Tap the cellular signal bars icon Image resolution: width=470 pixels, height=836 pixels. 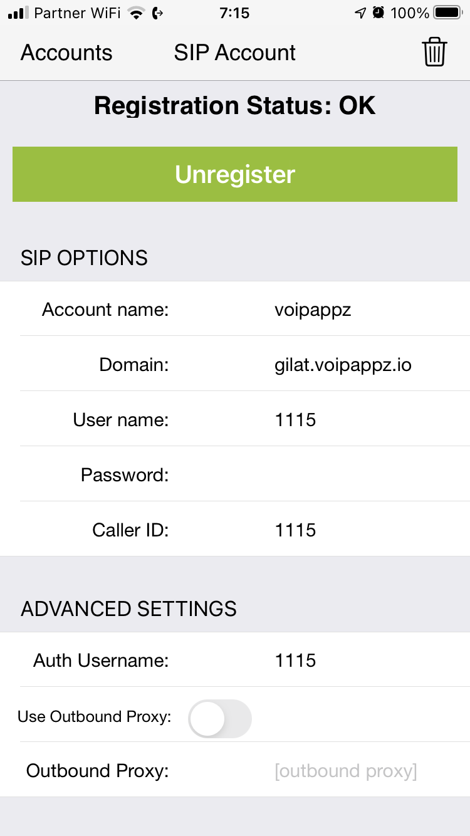[x=18, y=13]
